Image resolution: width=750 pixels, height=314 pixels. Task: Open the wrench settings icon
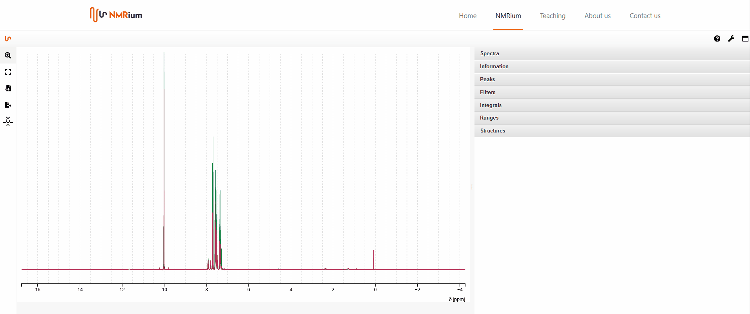point(731,38)
